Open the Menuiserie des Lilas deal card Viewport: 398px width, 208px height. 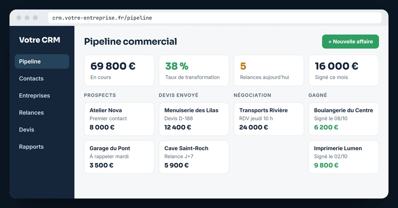pyautogui.click(x=194, y=119)
